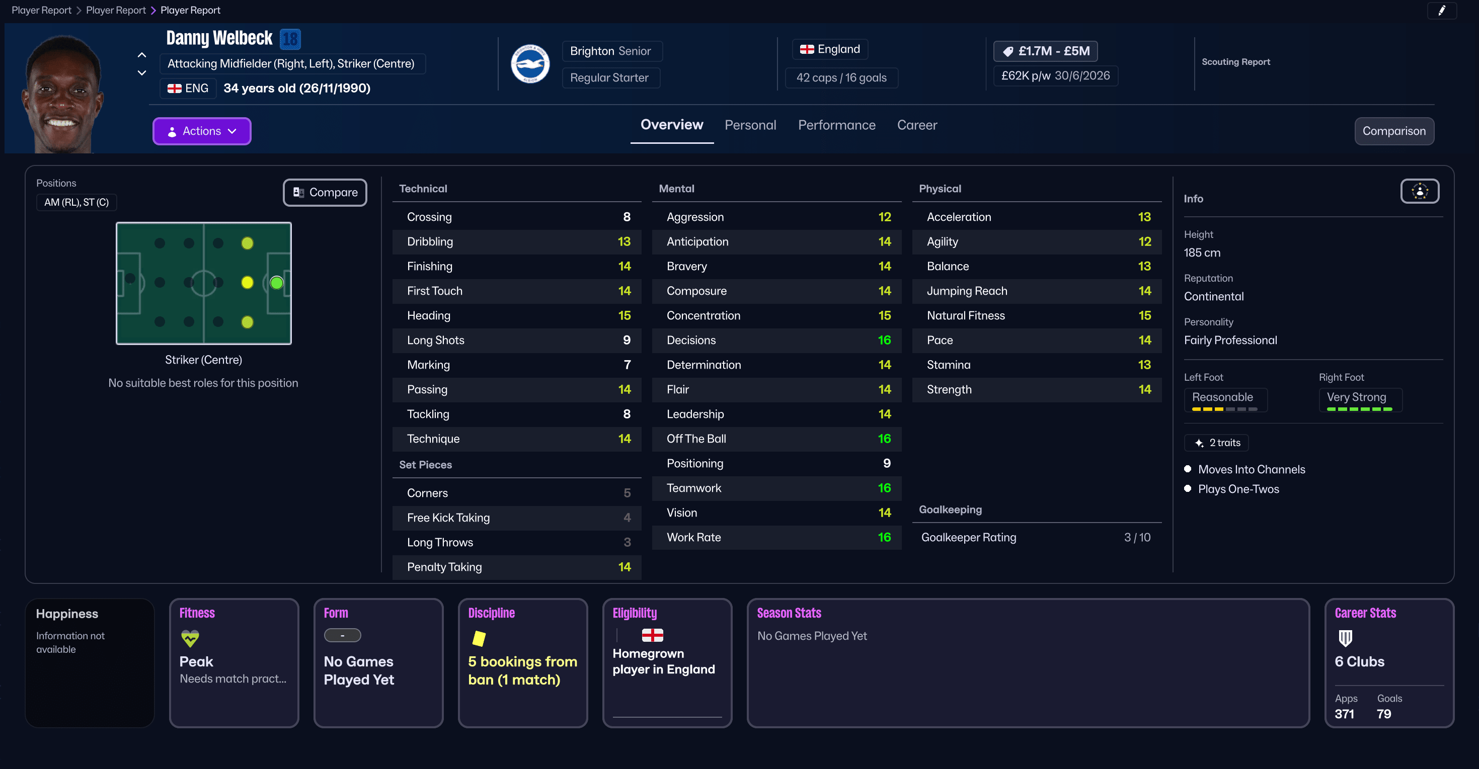
Task: Click the scout icon in the Info panel
Action: pos(1420,191)
